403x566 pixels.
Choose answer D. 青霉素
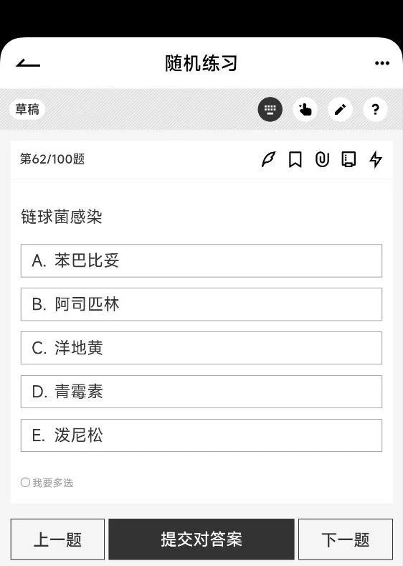[201, 392]
